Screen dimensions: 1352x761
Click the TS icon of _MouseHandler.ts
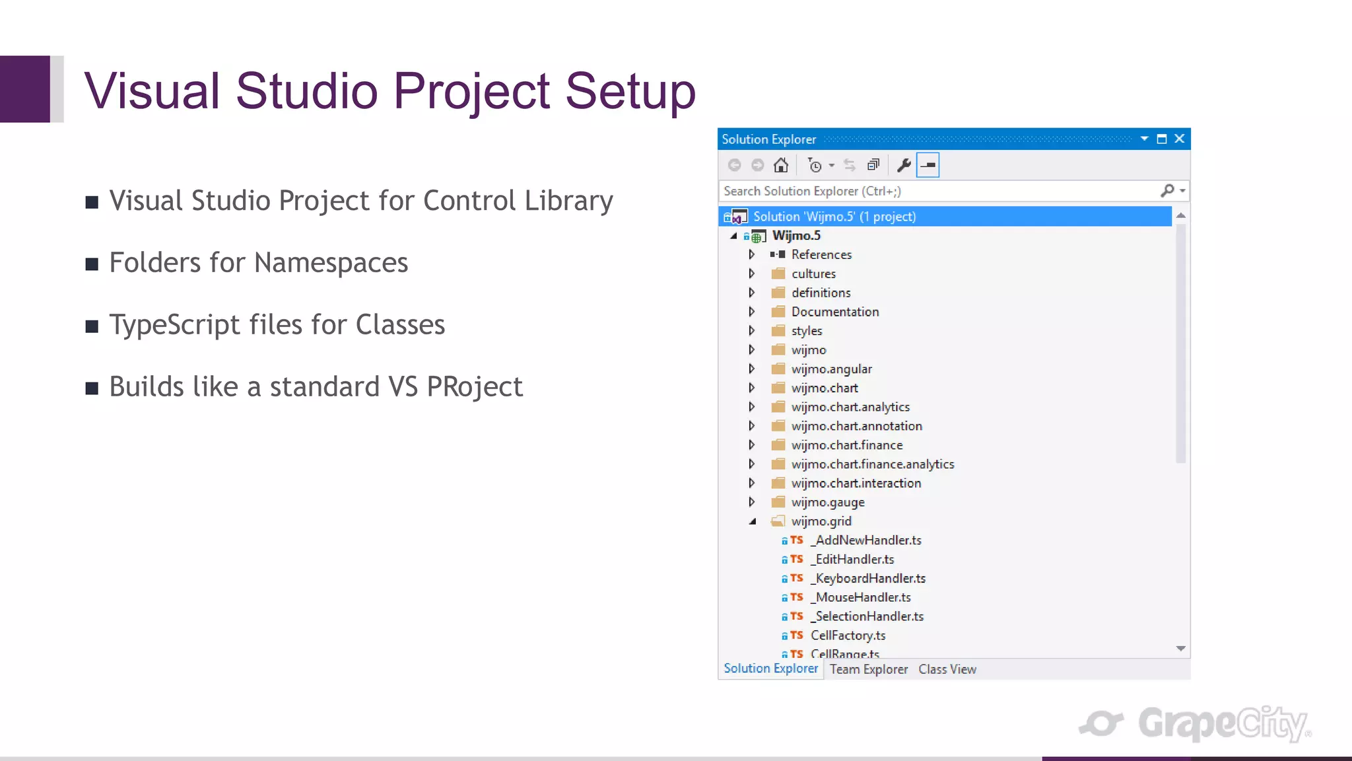pyautogui.click(x=797, y=597)
